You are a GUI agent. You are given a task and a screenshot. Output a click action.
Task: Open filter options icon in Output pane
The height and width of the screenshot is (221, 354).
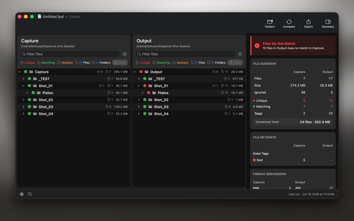tap(240, 54)
